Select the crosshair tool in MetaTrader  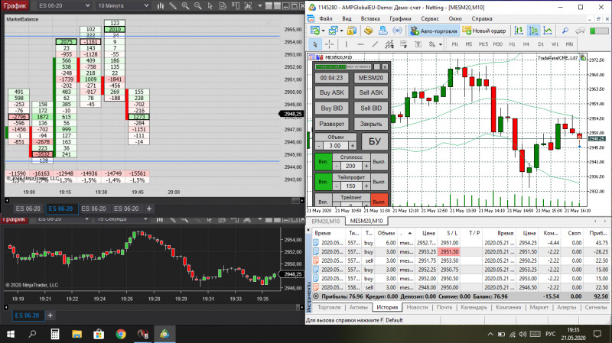pos(330,44)
